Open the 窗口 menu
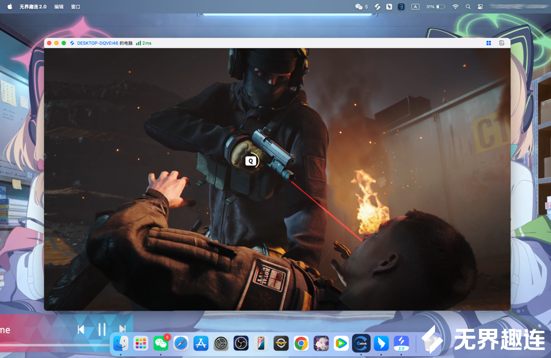This screenshot has width=551, height=358. [76, 7]
